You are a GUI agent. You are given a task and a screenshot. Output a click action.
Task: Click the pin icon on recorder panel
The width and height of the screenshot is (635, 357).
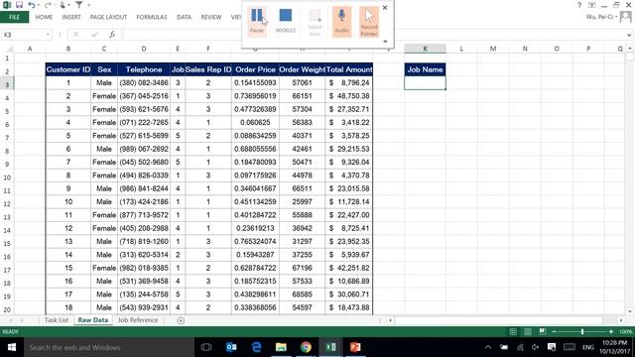click(385, 42)
